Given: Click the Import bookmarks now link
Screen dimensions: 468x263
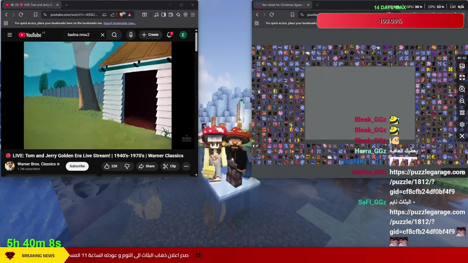Looking at the screenshot, I should (x=120, y=23).
